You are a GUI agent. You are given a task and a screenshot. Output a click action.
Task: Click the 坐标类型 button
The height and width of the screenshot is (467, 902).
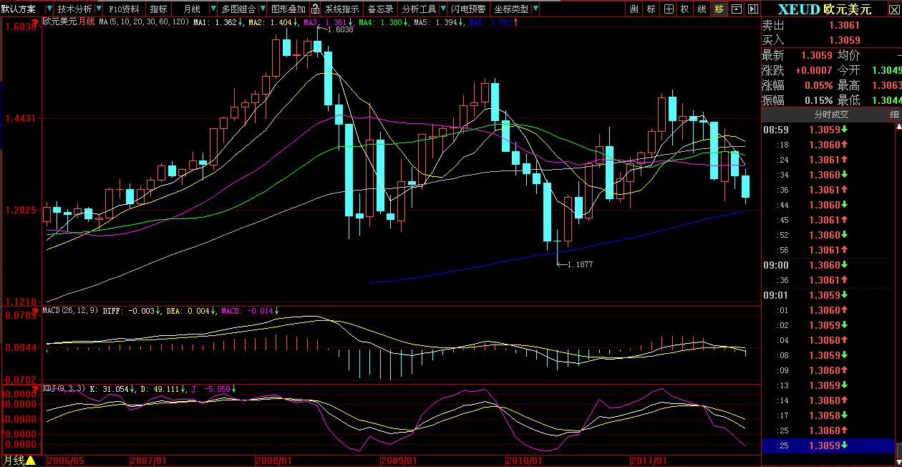[511, 9]
